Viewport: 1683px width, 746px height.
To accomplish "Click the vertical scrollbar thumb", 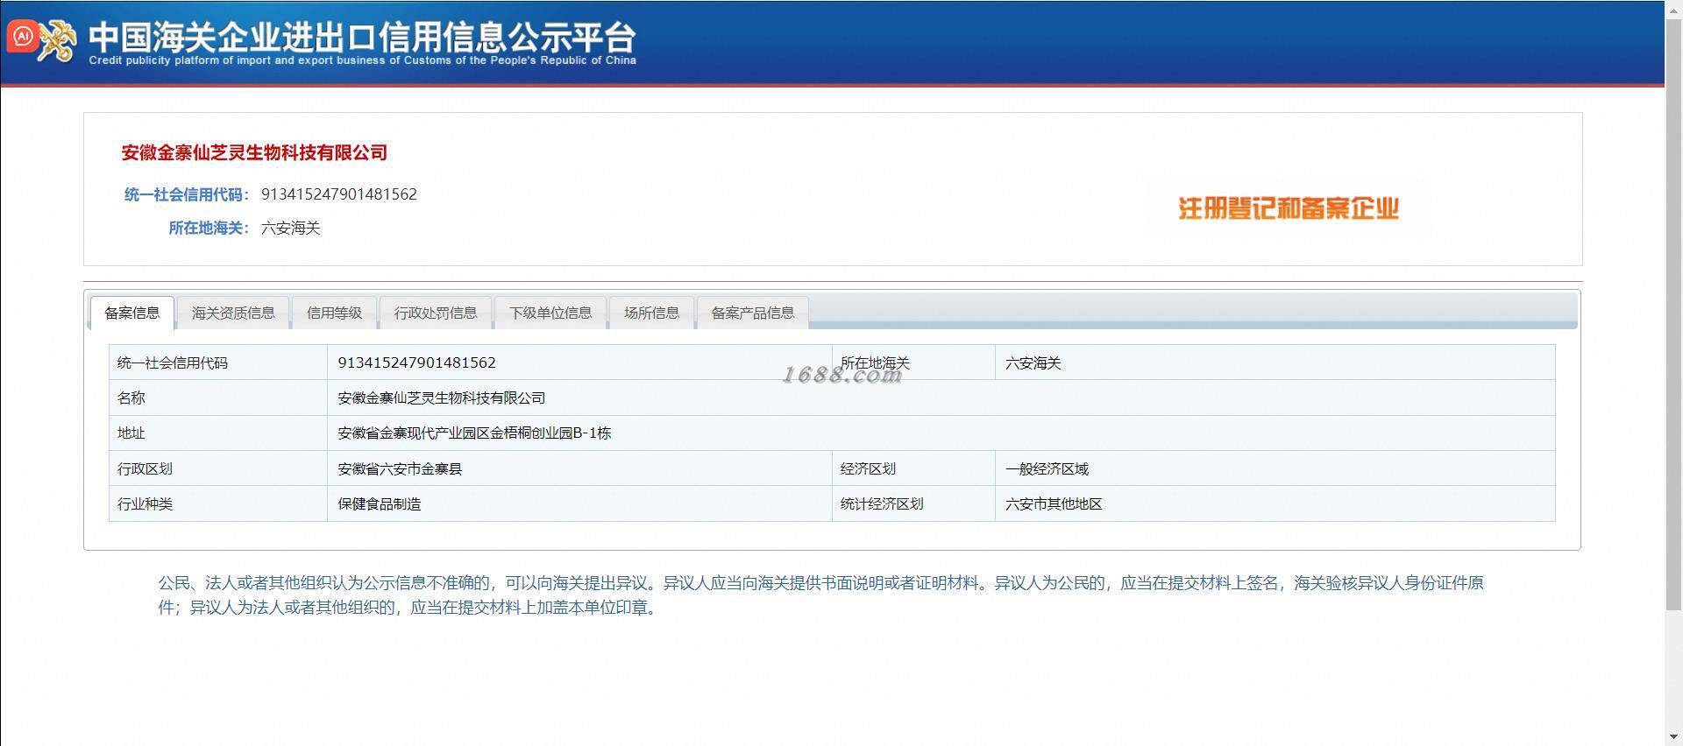I will click(x=1673, y=313).
